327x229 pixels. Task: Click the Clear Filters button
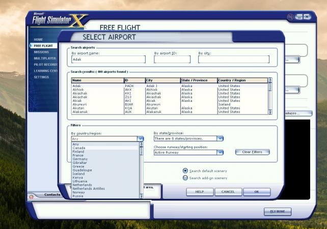click(x=252, y=152)
